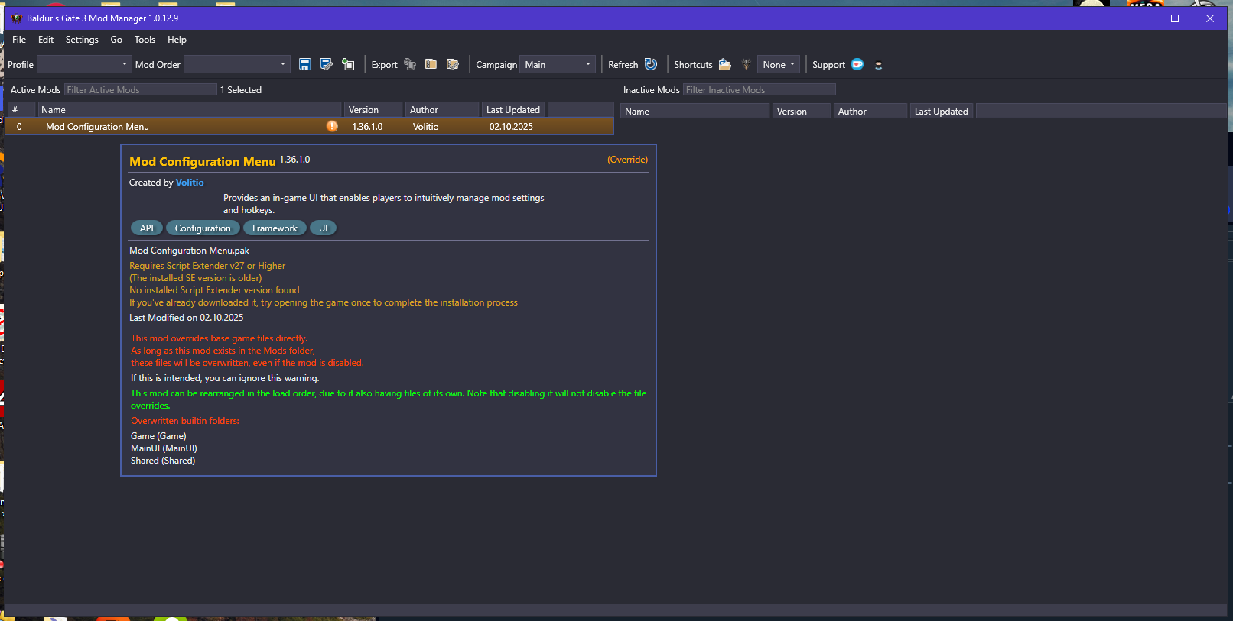Sort active mods by Name column

[190, 110]
